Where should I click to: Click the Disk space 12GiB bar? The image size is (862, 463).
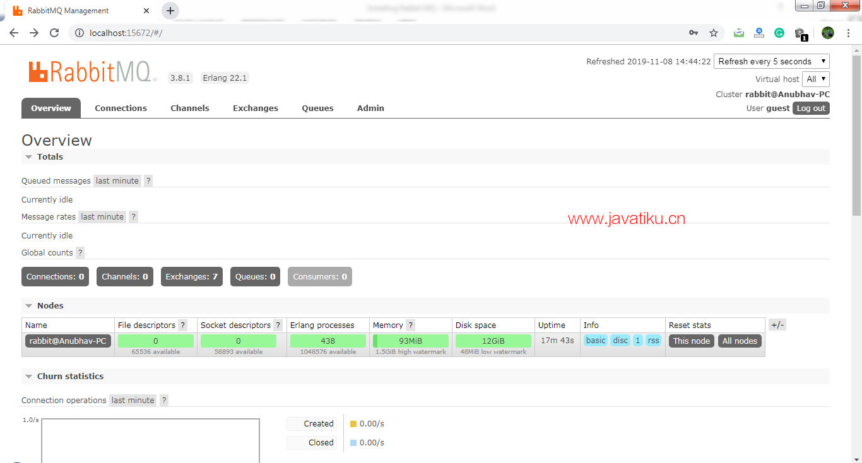(493, 341)
